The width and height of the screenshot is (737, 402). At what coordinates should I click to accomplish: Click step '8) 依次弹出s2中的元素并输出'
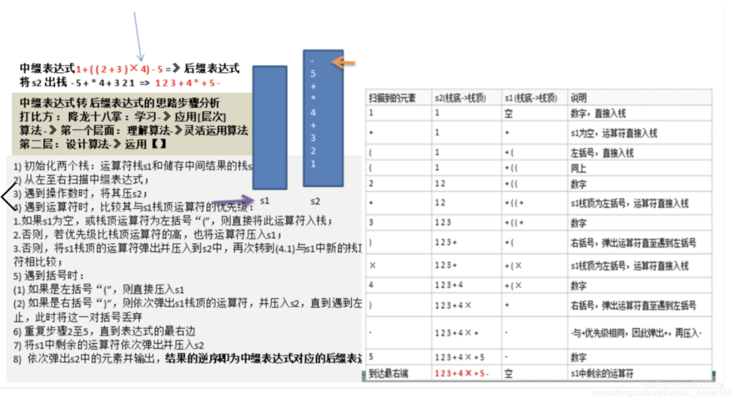187,358
